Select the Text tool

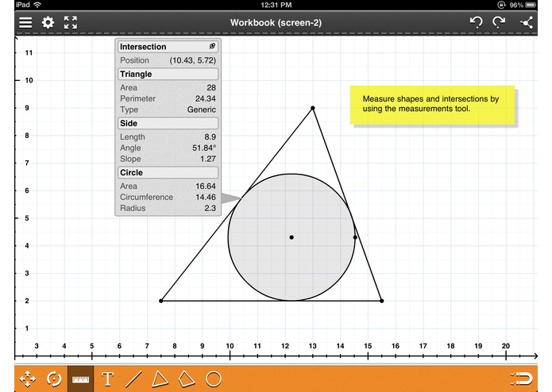click(x=107, y=379)
